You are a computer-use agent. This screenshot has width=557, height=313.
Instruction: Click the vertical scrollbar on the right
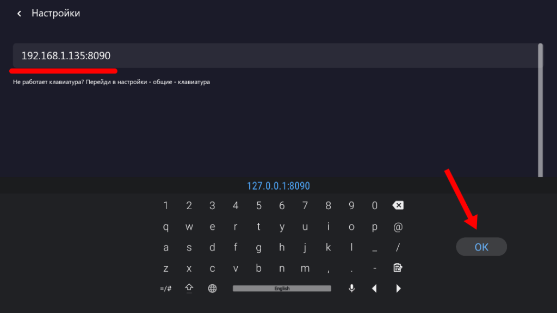tap(540, 109)
